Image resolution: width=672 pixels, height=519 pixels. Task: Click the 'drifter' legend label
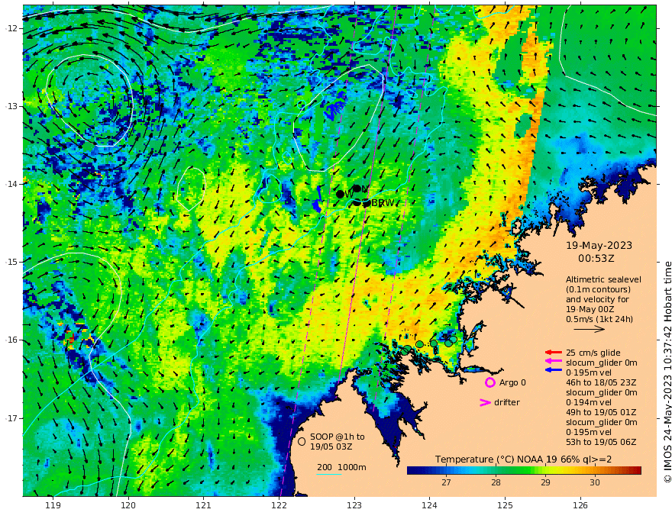pos(507,402)
